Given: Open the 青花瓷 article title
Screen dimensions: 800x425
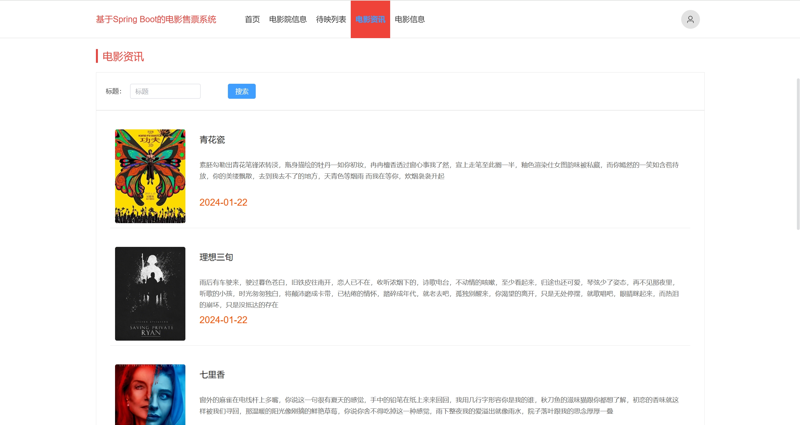Looking at the screenshot, I should (212, 140).
